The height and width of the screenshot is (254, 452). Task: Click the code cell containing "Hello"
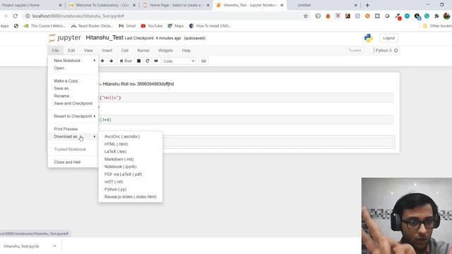tap(246, 97)
